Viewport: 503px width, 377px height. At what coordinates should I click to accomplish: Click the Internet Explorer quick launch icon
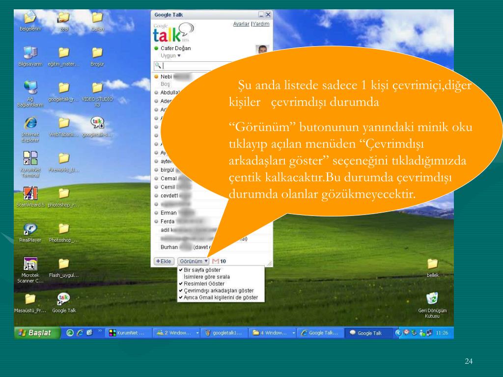point(80,333)
